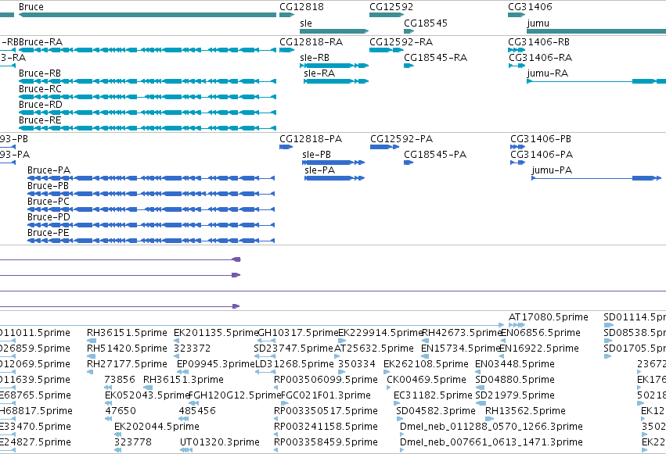Select Dmel_neb_011288_0570_1266.3prime
This screenshot has width=666, height=454.
[x=491, y=427]
